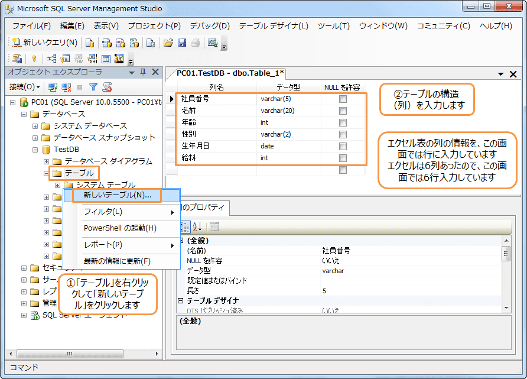Open the レポート(P) submenu
Screen dimensions: 527x379
click(122, 245)
